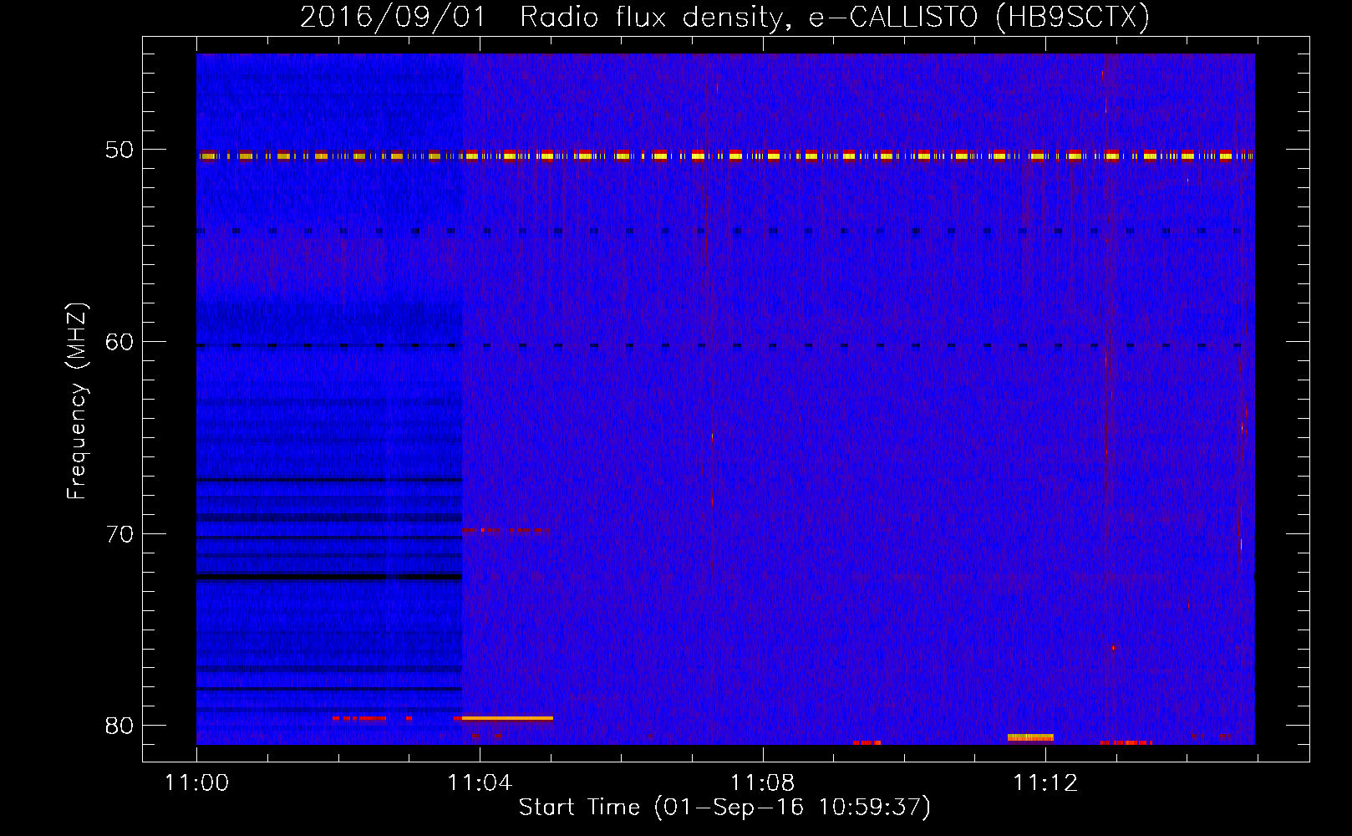Click the 'Start Time (01-Sep-16 10:59:37)' label
The height and width of the screenshot is (836, 1352).
click(724, 808)
